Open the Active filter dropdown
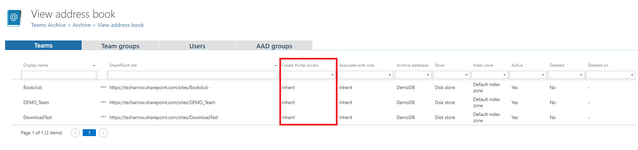Screen dimensions: 638x150 [x=543, y=75]
